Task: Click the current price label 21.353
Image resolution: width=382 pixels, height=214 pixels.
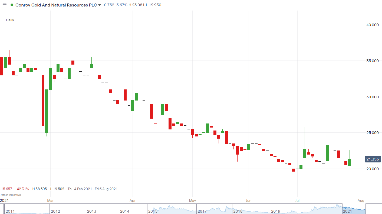Action: [373, 159]
